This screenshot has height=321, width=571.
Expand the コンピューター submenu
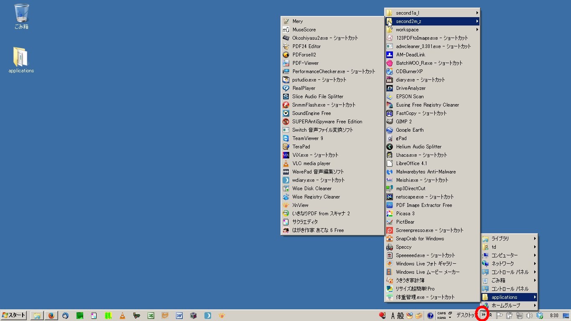pyautogui.click(x=509, y=255)
